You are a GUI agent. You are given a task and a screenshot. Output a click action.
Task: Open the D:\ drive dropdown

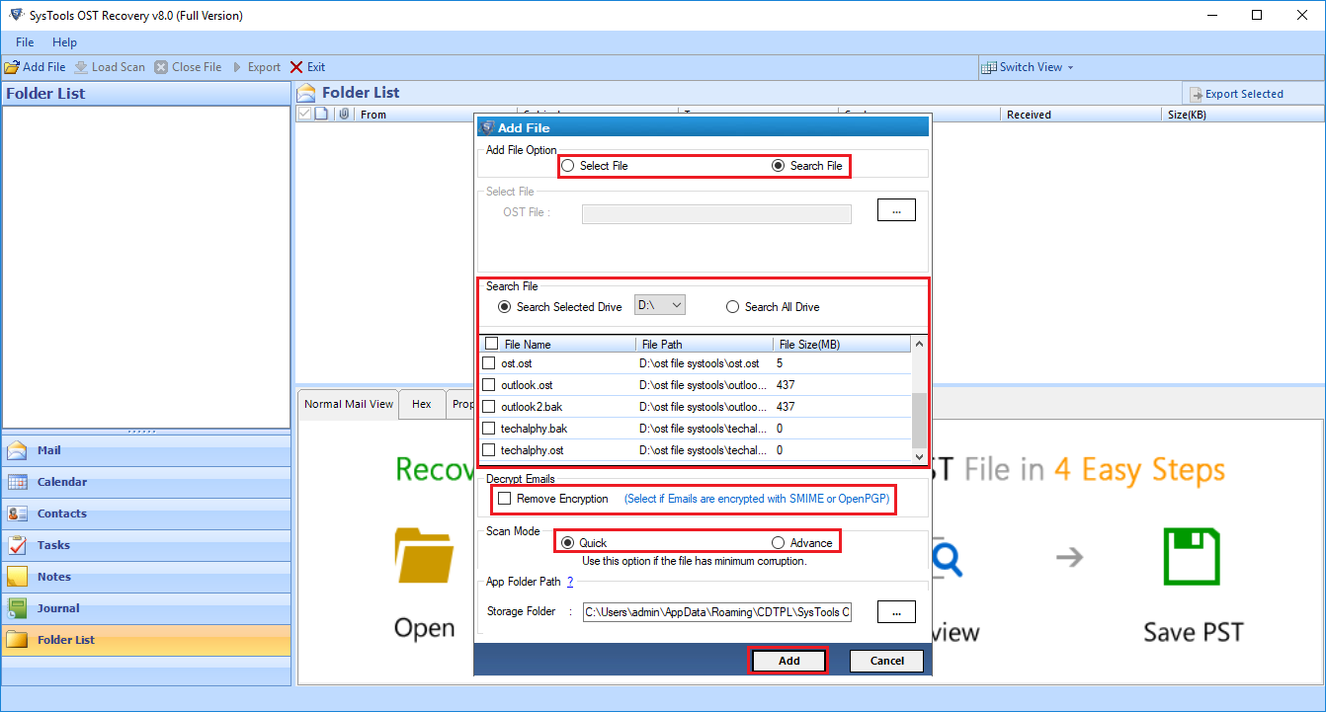click(660, 306)
